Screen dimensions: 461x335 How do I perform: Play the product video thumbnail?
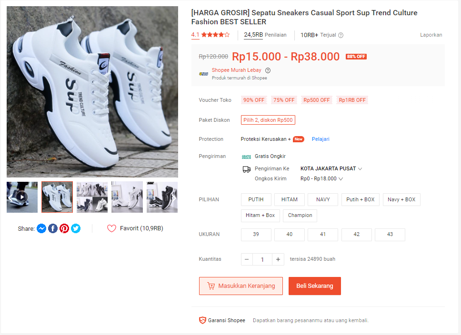(x=22, y=197)
